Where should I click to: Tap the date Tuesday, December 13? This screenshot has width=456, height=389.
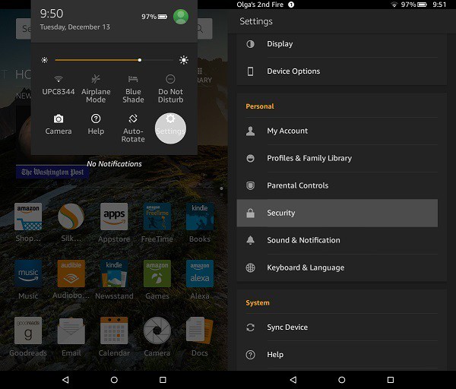pos(75,27)
